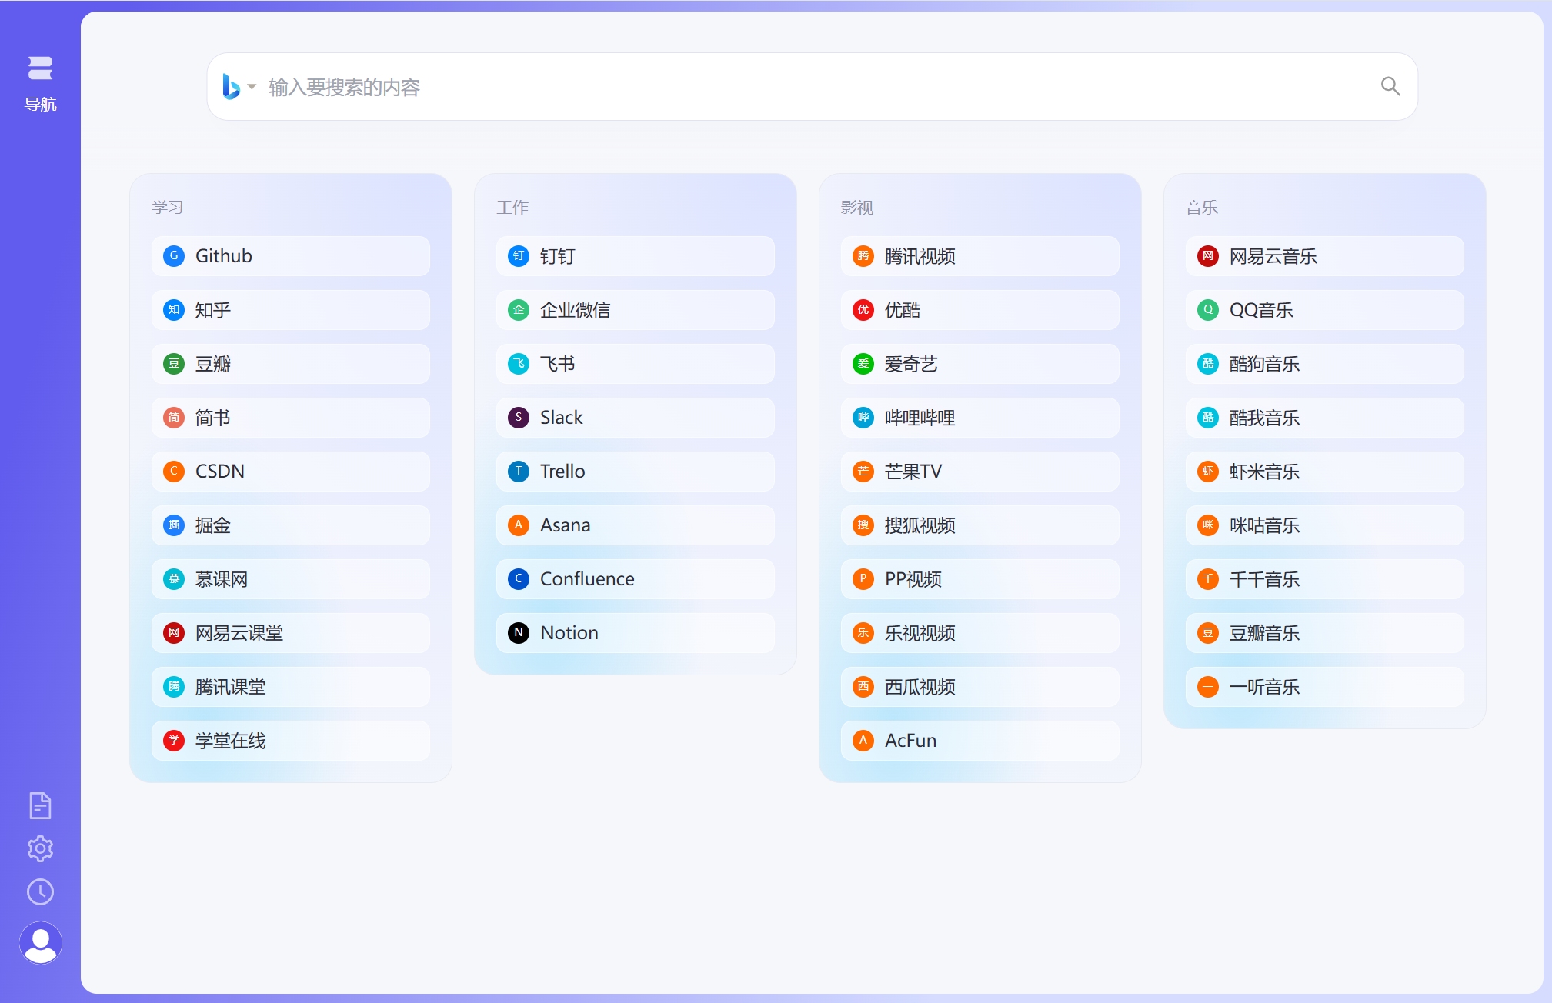Open the 一听音乐 link
Viewport: 1552px width, 1003px height.
pos(1325,687)
